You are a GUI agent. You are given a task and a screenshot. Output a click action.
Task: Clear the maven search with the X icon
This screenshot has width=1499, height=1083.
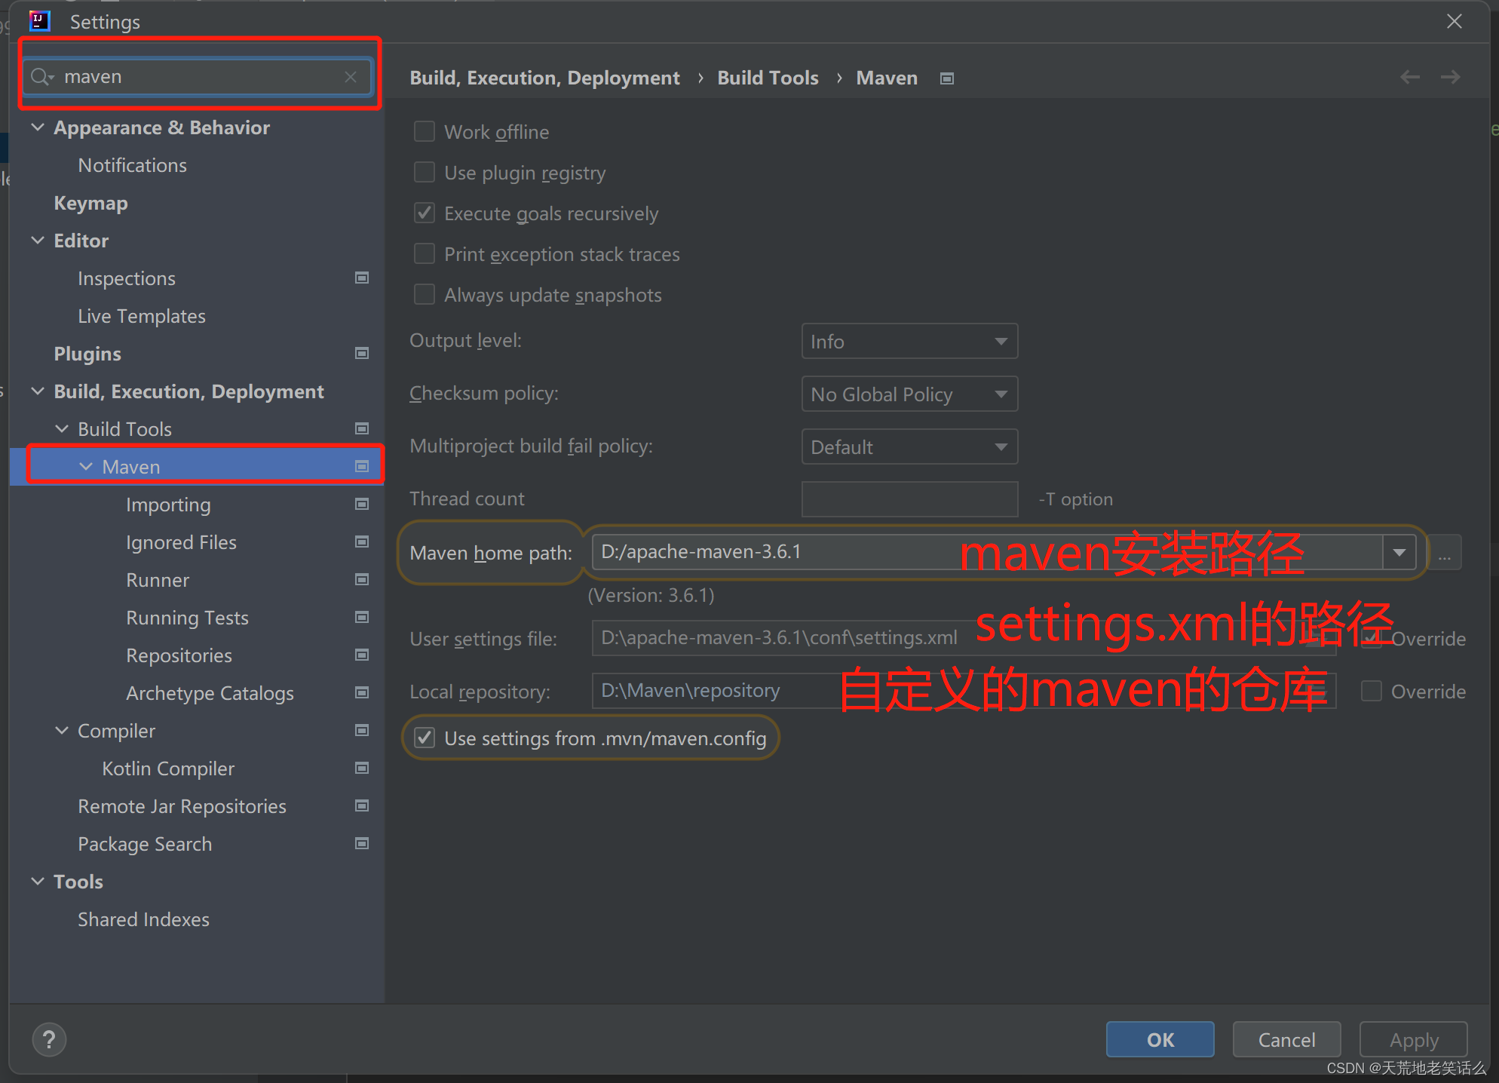point(350,76)
